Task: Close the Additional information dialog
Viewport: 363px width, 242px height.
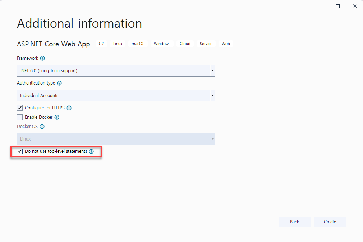Action: pyautogui.click(x=355, y=6)
